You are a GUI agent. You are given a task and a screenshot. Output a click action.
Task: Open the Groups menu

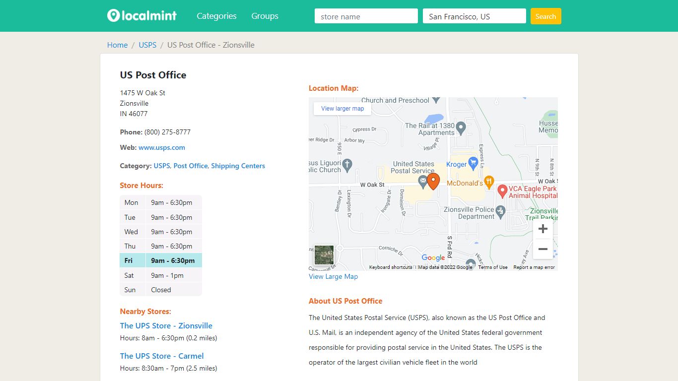265,16
